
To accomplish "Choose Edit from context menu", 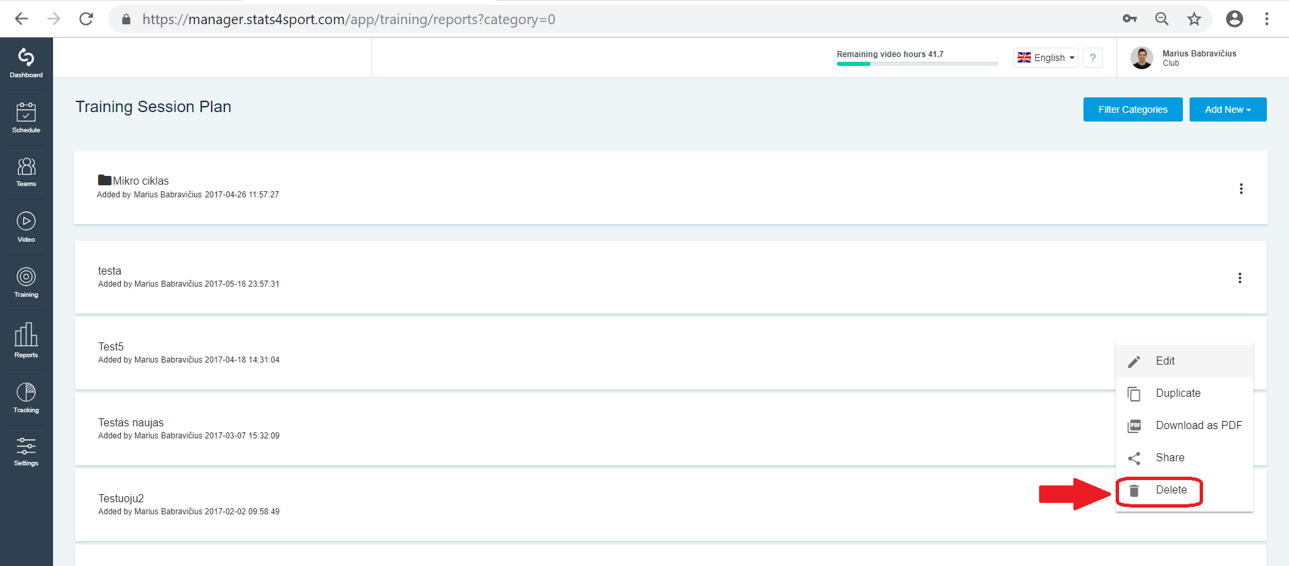I will (x=1184, y=361).
